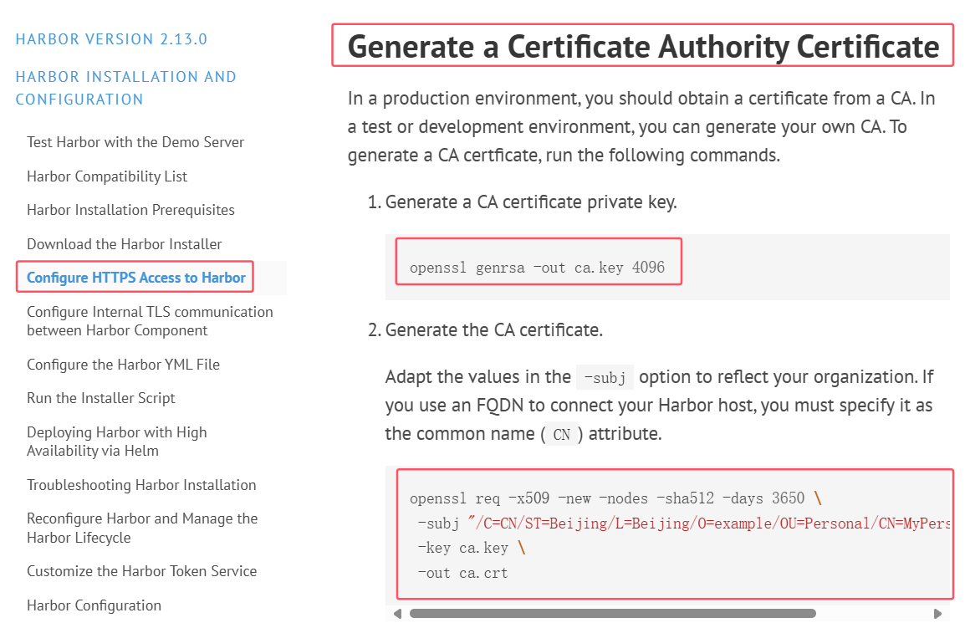
Task: Open Test Harbor with the Demo Server
Action: (x=135, y=142)
